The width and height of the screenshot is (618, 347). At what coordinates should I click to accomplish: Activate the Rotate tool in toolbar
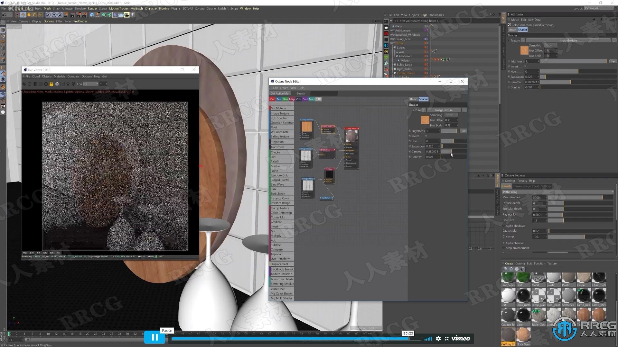pos(35,15)
